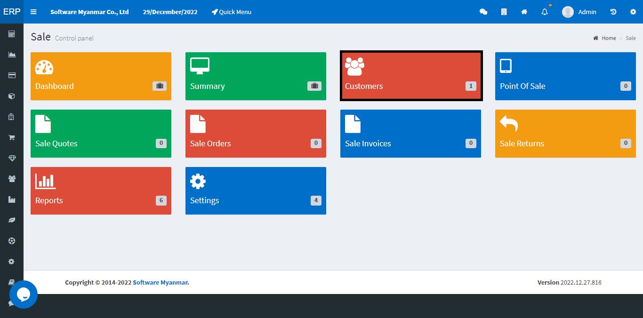Open the WeChat chat icon
The image size is (643, 318).
483,12
